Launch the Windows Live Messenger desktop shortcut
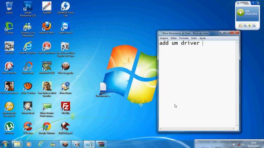Viewport: 264px width, 148px height. pyautogui.click(x=28, y=29)
